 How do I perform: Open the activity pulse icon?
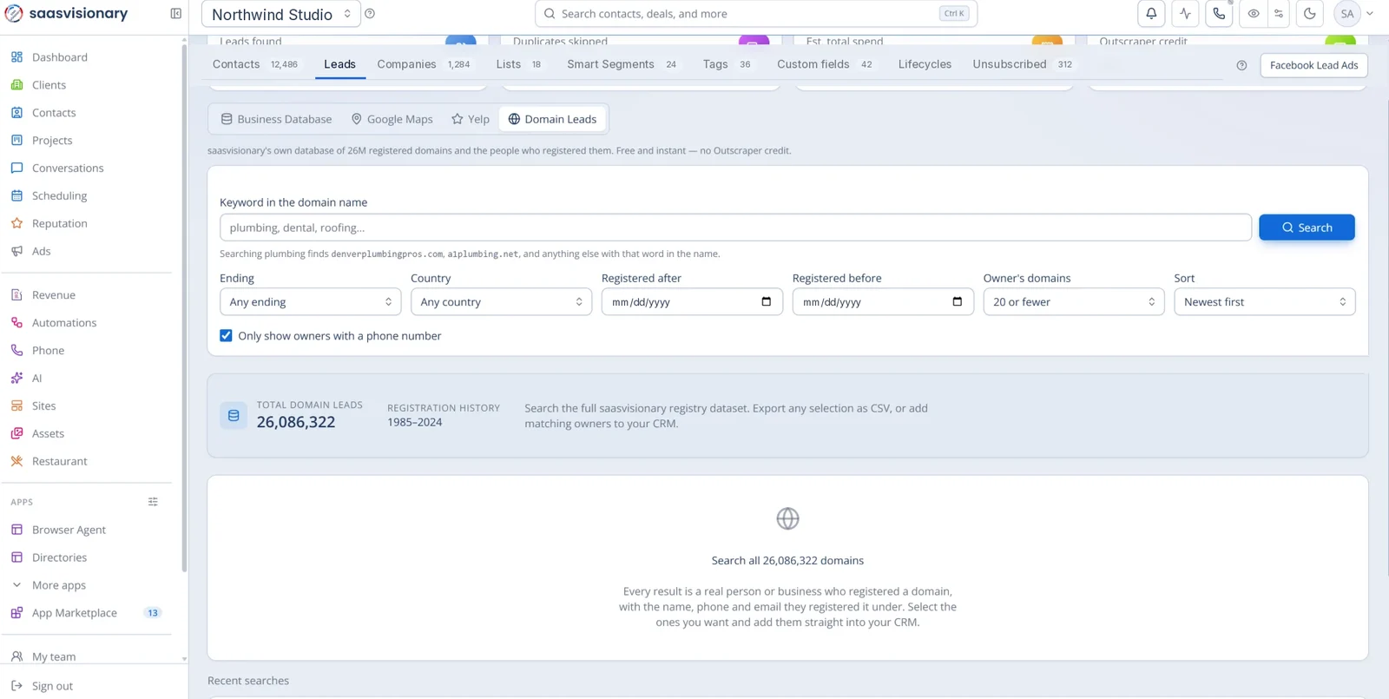tap(1185, 14)
